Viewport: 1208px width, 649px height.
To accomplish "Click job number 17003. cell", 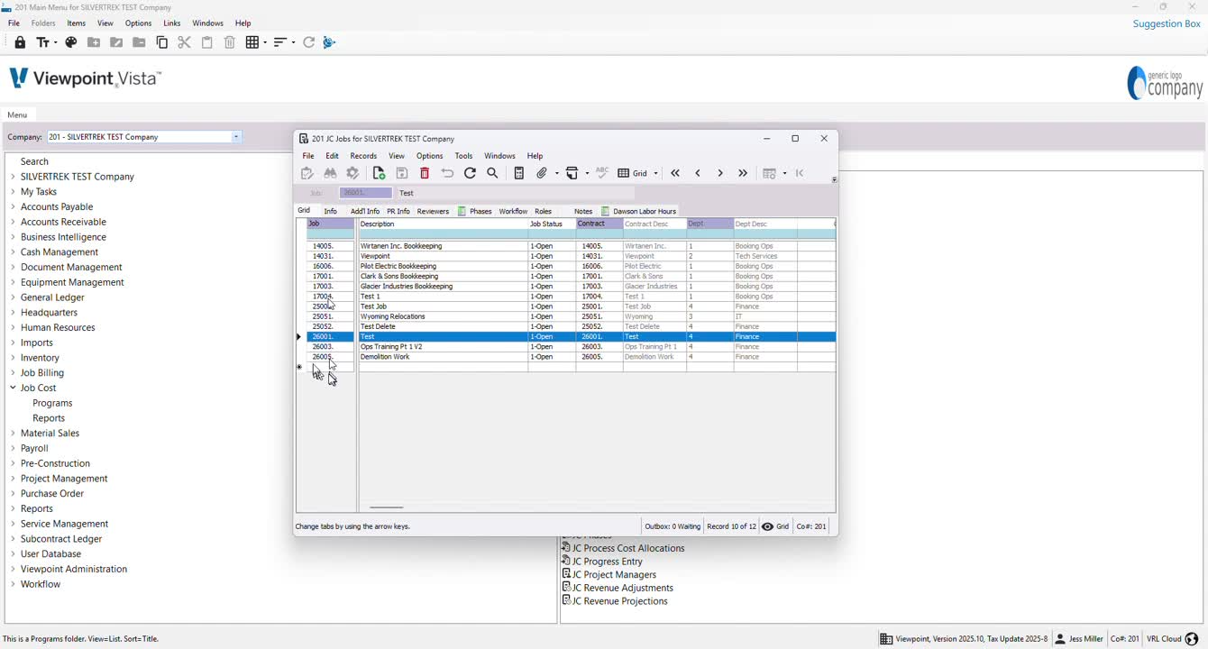I will click(331, 287).
